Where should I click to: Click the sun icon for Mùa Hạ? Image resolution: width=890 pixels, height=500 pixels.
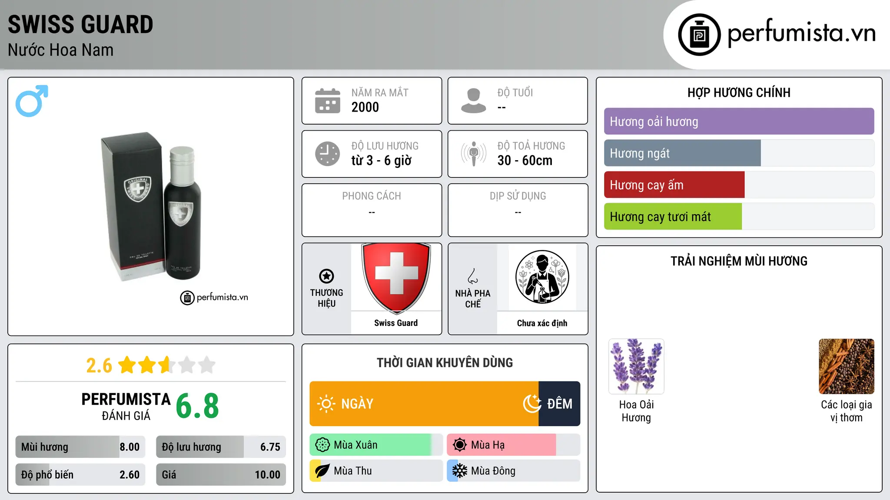(460, 445)
